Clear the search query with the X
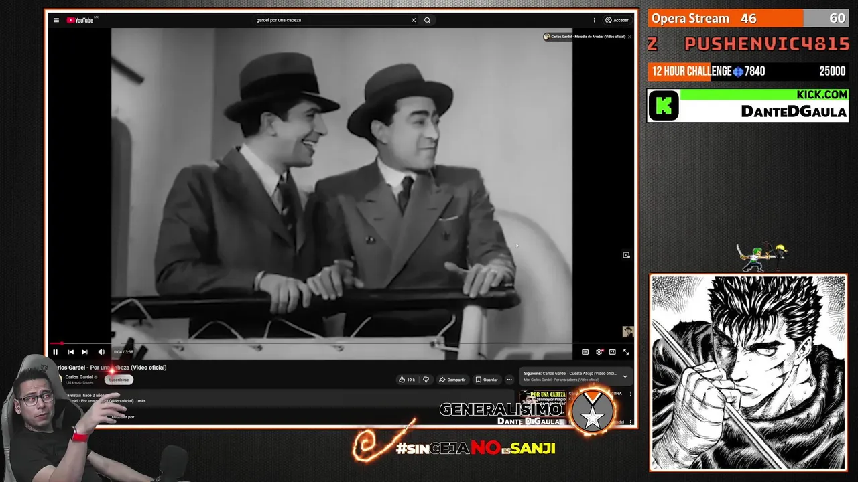 click(x=414, y=20)
